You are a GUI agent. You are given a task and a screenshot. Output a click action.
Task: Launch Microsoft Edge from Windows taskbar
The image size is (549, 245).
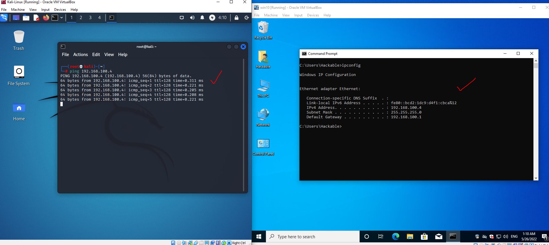pyautogui.click(x=395, y=236)
